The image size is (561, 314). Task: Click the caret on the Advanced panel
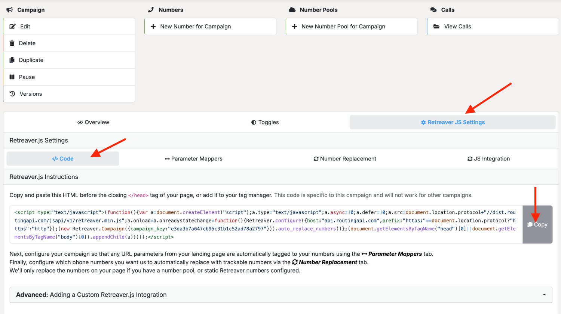544,295
